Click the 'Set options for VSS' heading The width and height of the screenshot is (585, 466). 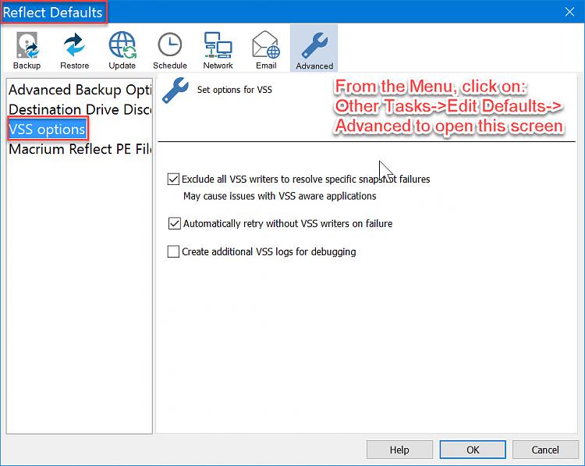[x=235, y=90]
